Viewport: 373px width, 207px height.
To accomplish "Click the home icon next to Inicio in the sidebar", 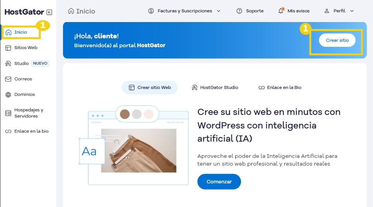I will pyautogui.click(x=9, y=32).
